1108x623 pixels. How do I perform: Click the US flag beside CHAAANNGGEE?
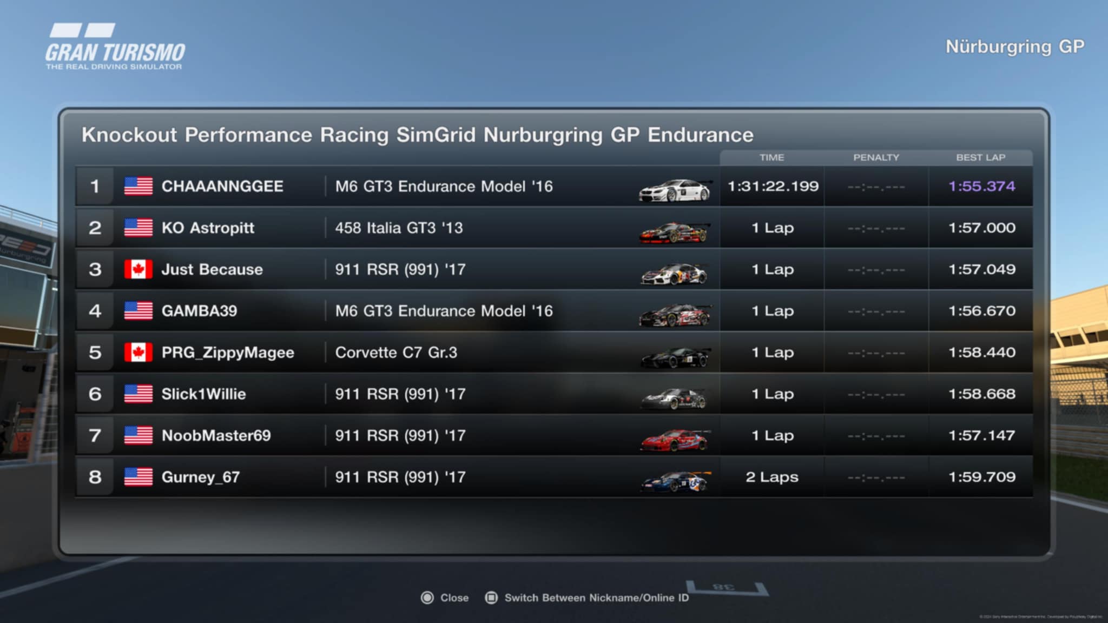pos(138,186)
